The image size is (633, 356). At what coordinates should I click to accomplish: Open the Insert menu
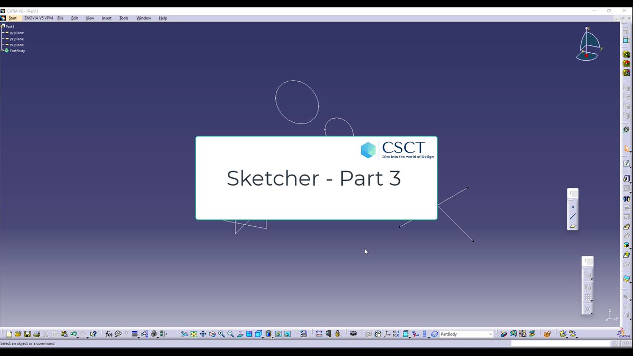click(107, 18)
